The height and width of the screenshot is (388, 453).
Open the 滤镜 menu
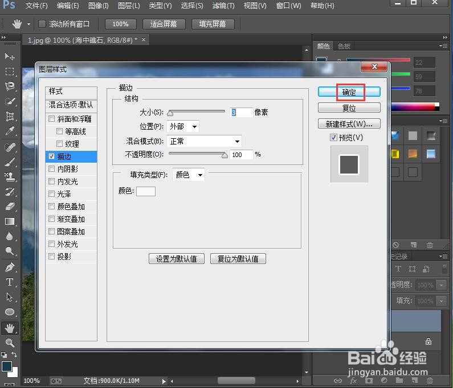(x=223, y=6)
